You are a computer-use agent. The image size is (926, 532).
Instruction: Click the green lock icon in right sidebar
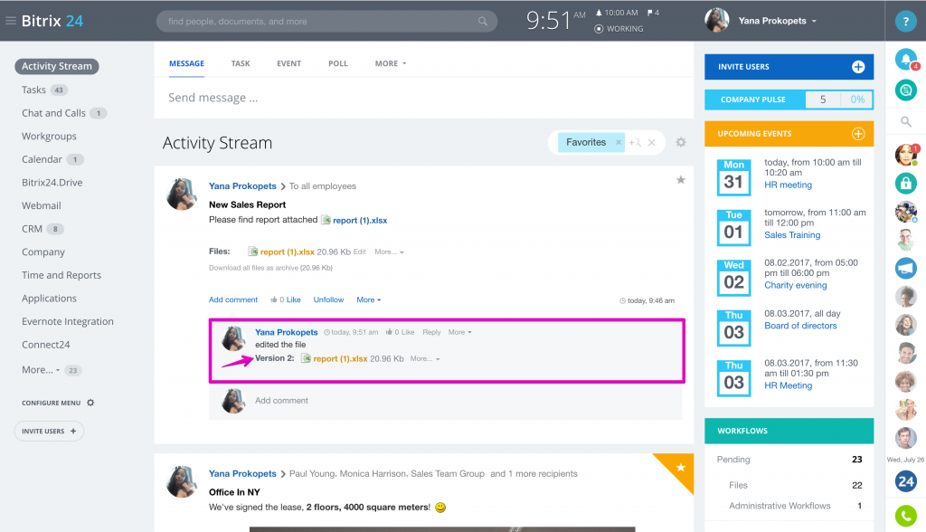coord(905,184)
